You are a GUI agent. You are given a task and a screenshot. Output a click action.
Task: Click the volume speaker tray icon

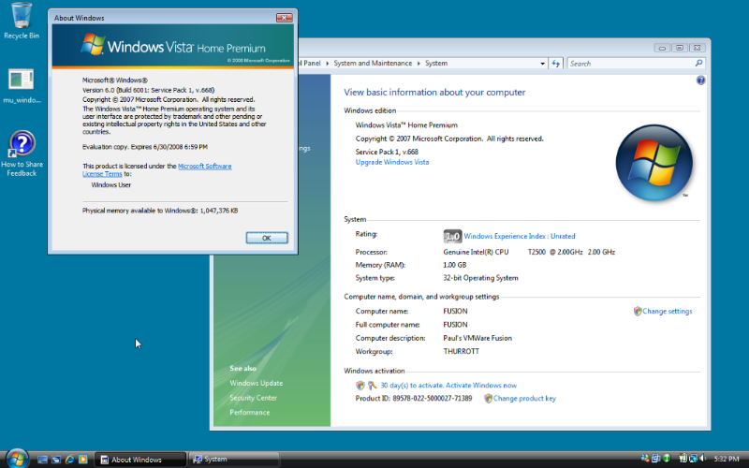703,459
